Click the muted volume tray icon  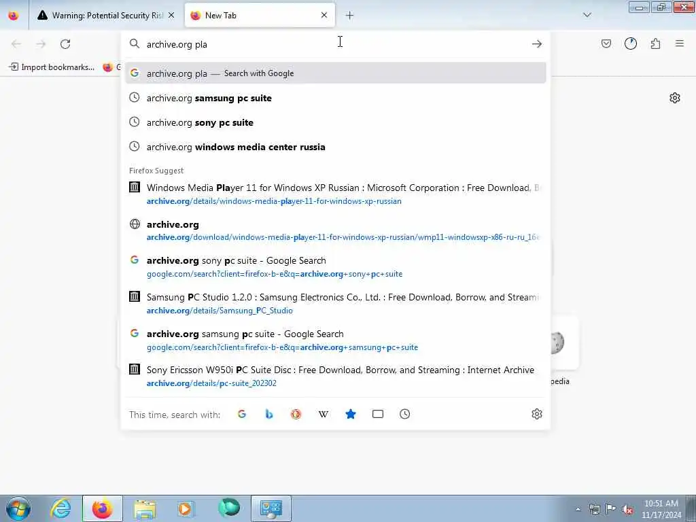[x=627, y=509]
